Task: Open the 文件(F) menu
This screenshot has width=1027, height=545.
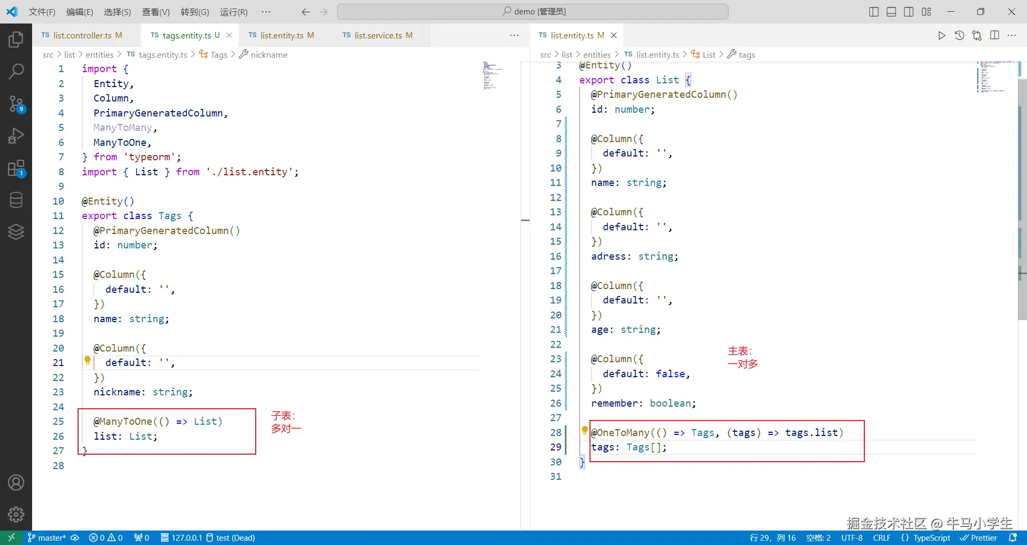Action: tap(42, 12)
